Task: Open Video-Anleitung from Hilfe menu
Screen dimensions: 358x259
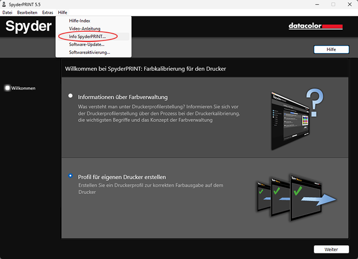Action: (85, 29)
